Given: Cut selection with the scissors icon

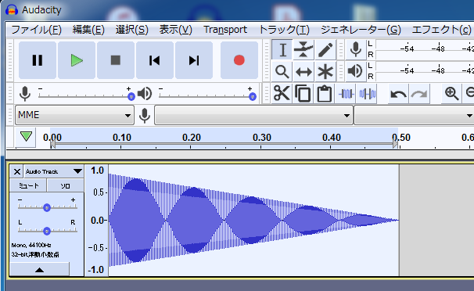Looking at the screenshot, I should 282,94.
